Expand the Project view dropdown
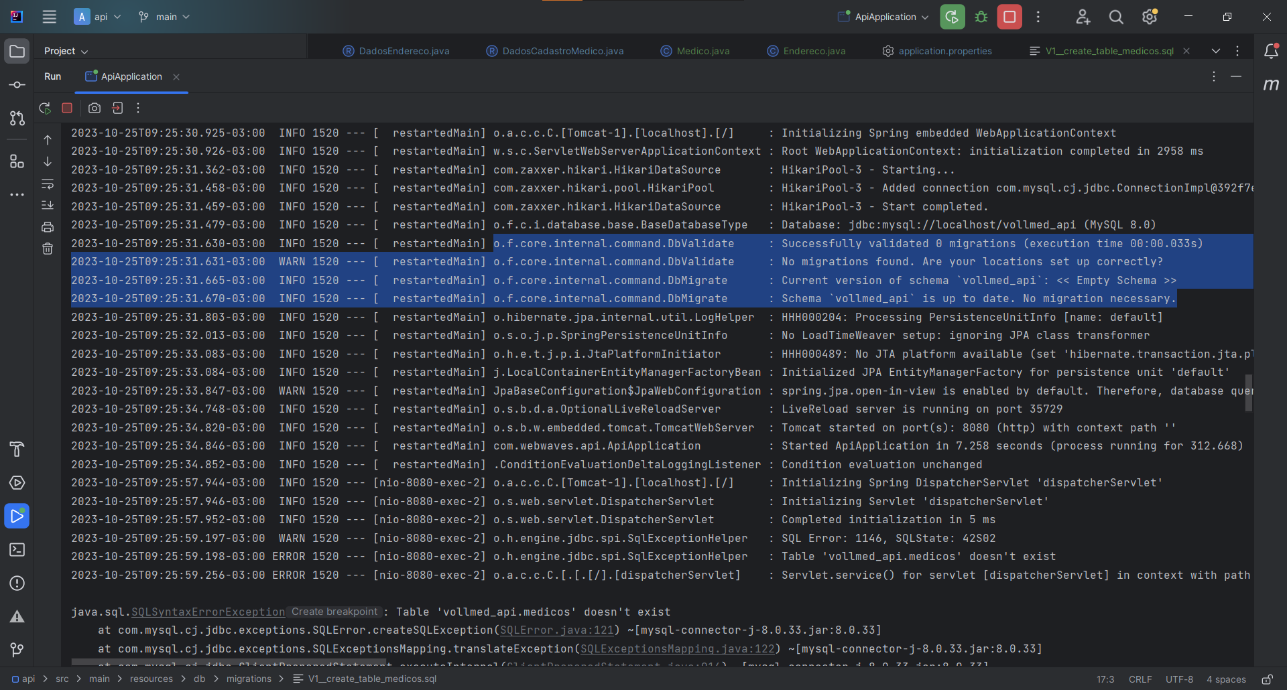 (66, 51)
